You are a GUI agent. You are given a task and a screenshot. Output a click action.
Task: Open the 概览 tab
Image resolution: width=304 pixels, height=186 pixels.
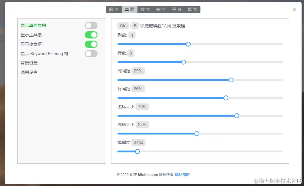pyautogui.click(x=193, y=9)
